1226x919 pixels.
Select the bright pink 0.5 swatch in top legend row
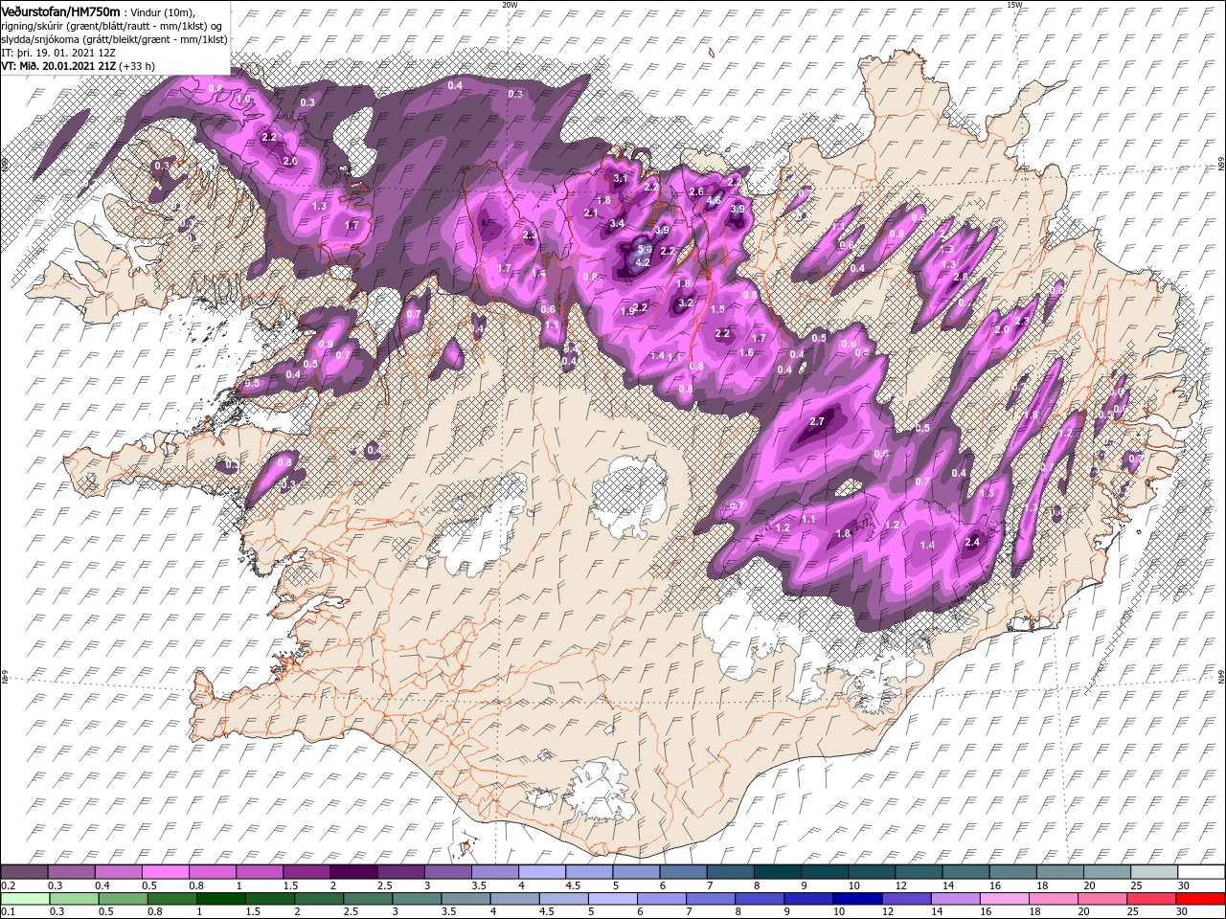point(165,872)
